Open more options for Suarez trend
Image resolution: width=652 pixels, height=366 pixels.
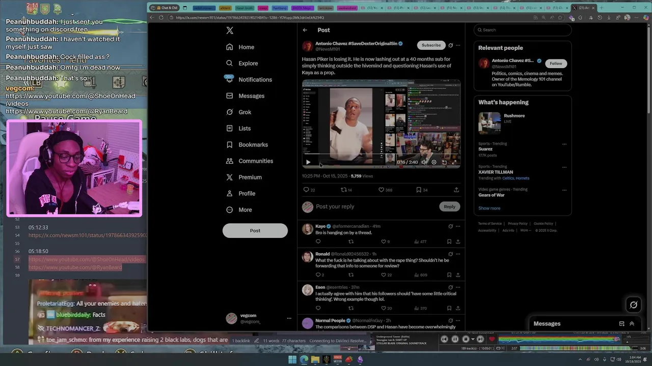564,144
